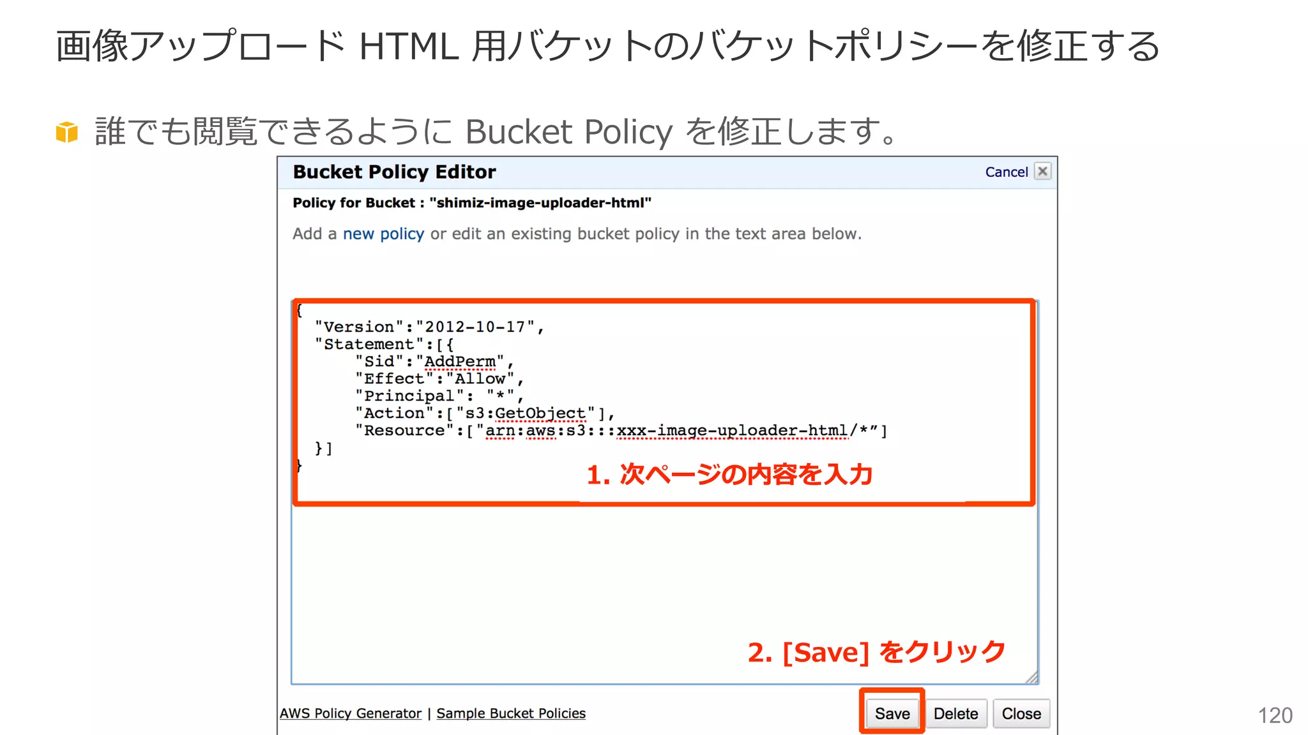Click the "Sid":"AddPerm" line
Screen dimensions: 1308x735
(434, 361)
